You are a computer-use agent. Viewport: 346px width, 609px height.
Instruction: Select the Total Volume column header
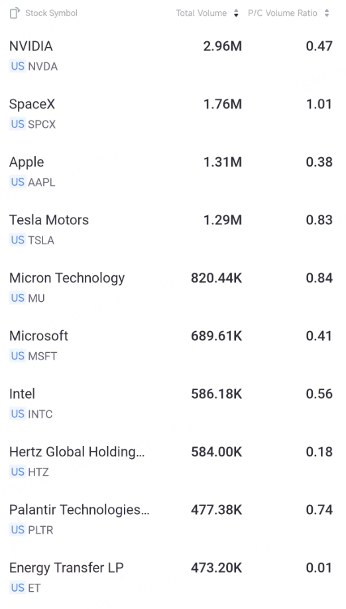coord(202,13)
